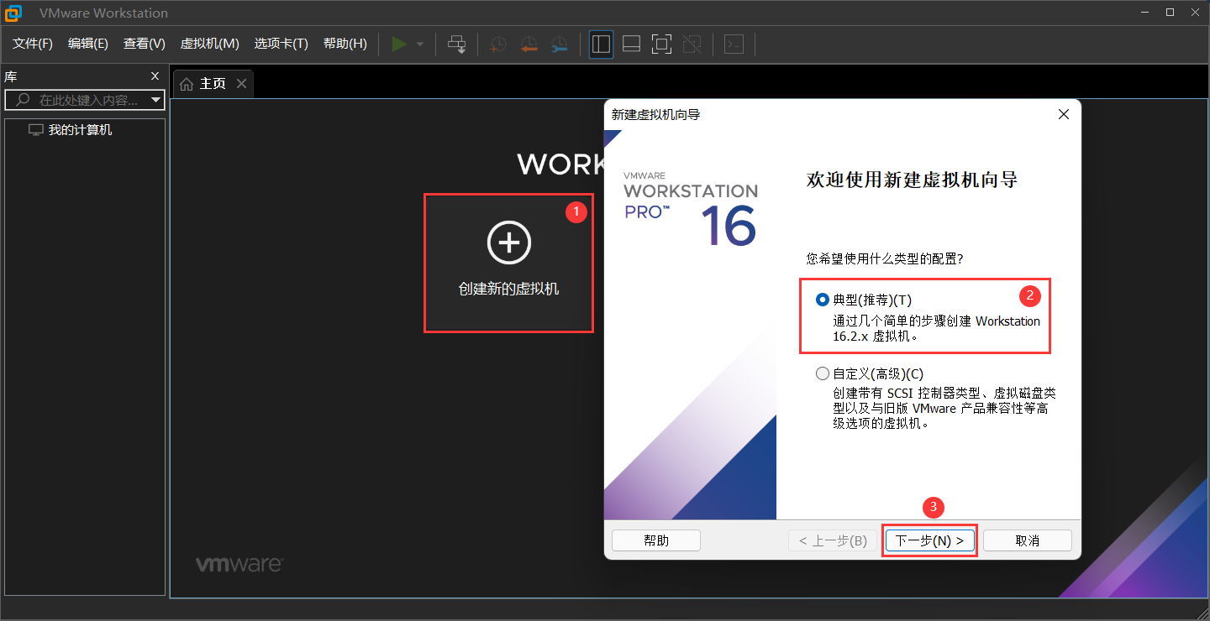
Task: Open the 虚拟机(M) menu
Action: tap(210, 44)
